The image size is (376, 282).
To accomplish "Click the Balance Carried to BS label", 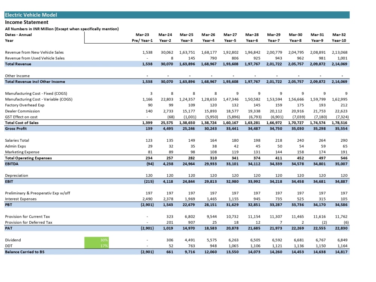I will point(25,252).
